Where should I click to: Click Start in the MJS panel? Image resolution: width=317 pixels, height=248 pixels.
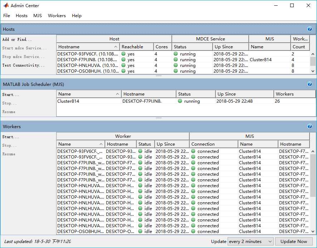(10, 95)
